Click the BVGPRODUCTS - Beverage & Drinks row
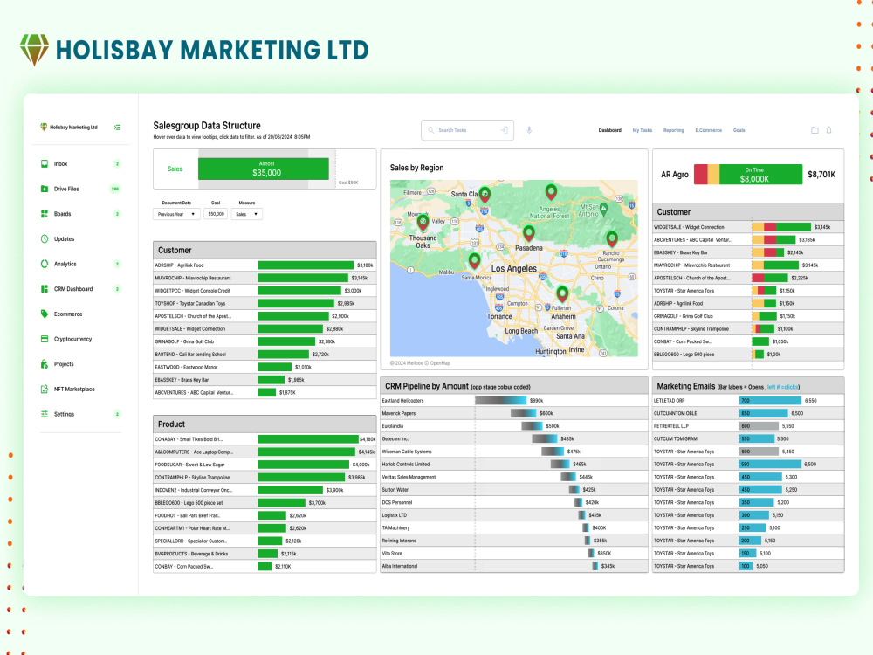The width and height of the screenshot is (873, 655). point(265,554)
